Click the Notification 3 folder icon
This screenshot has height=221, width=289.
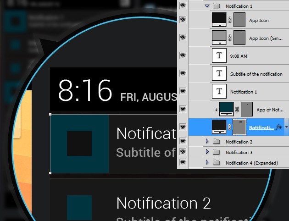(216, 152)
